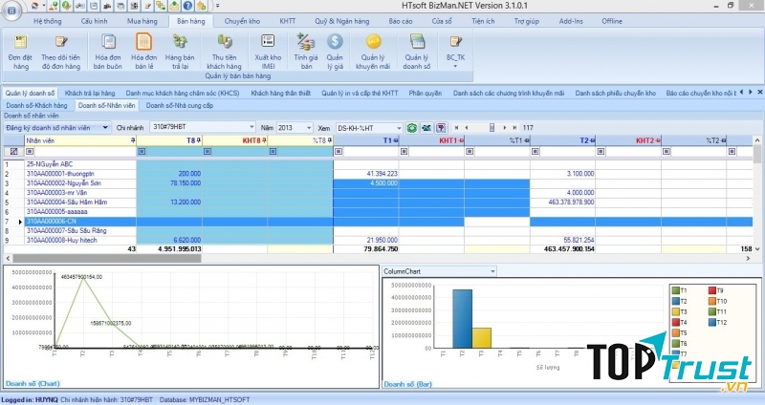Click the T12 legend color swatch

[x=712, y=322]
